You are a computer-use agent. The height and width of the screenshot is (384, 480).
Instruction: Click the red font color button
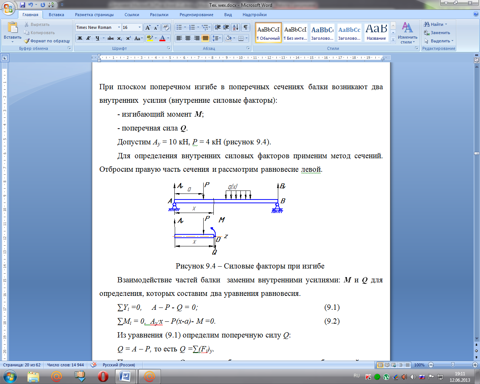(162, 38)
